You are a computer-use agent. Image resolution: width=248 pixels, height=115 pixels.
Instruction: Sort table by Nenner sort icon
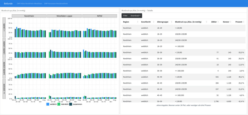pyautogui.click(x=230, y=22)
